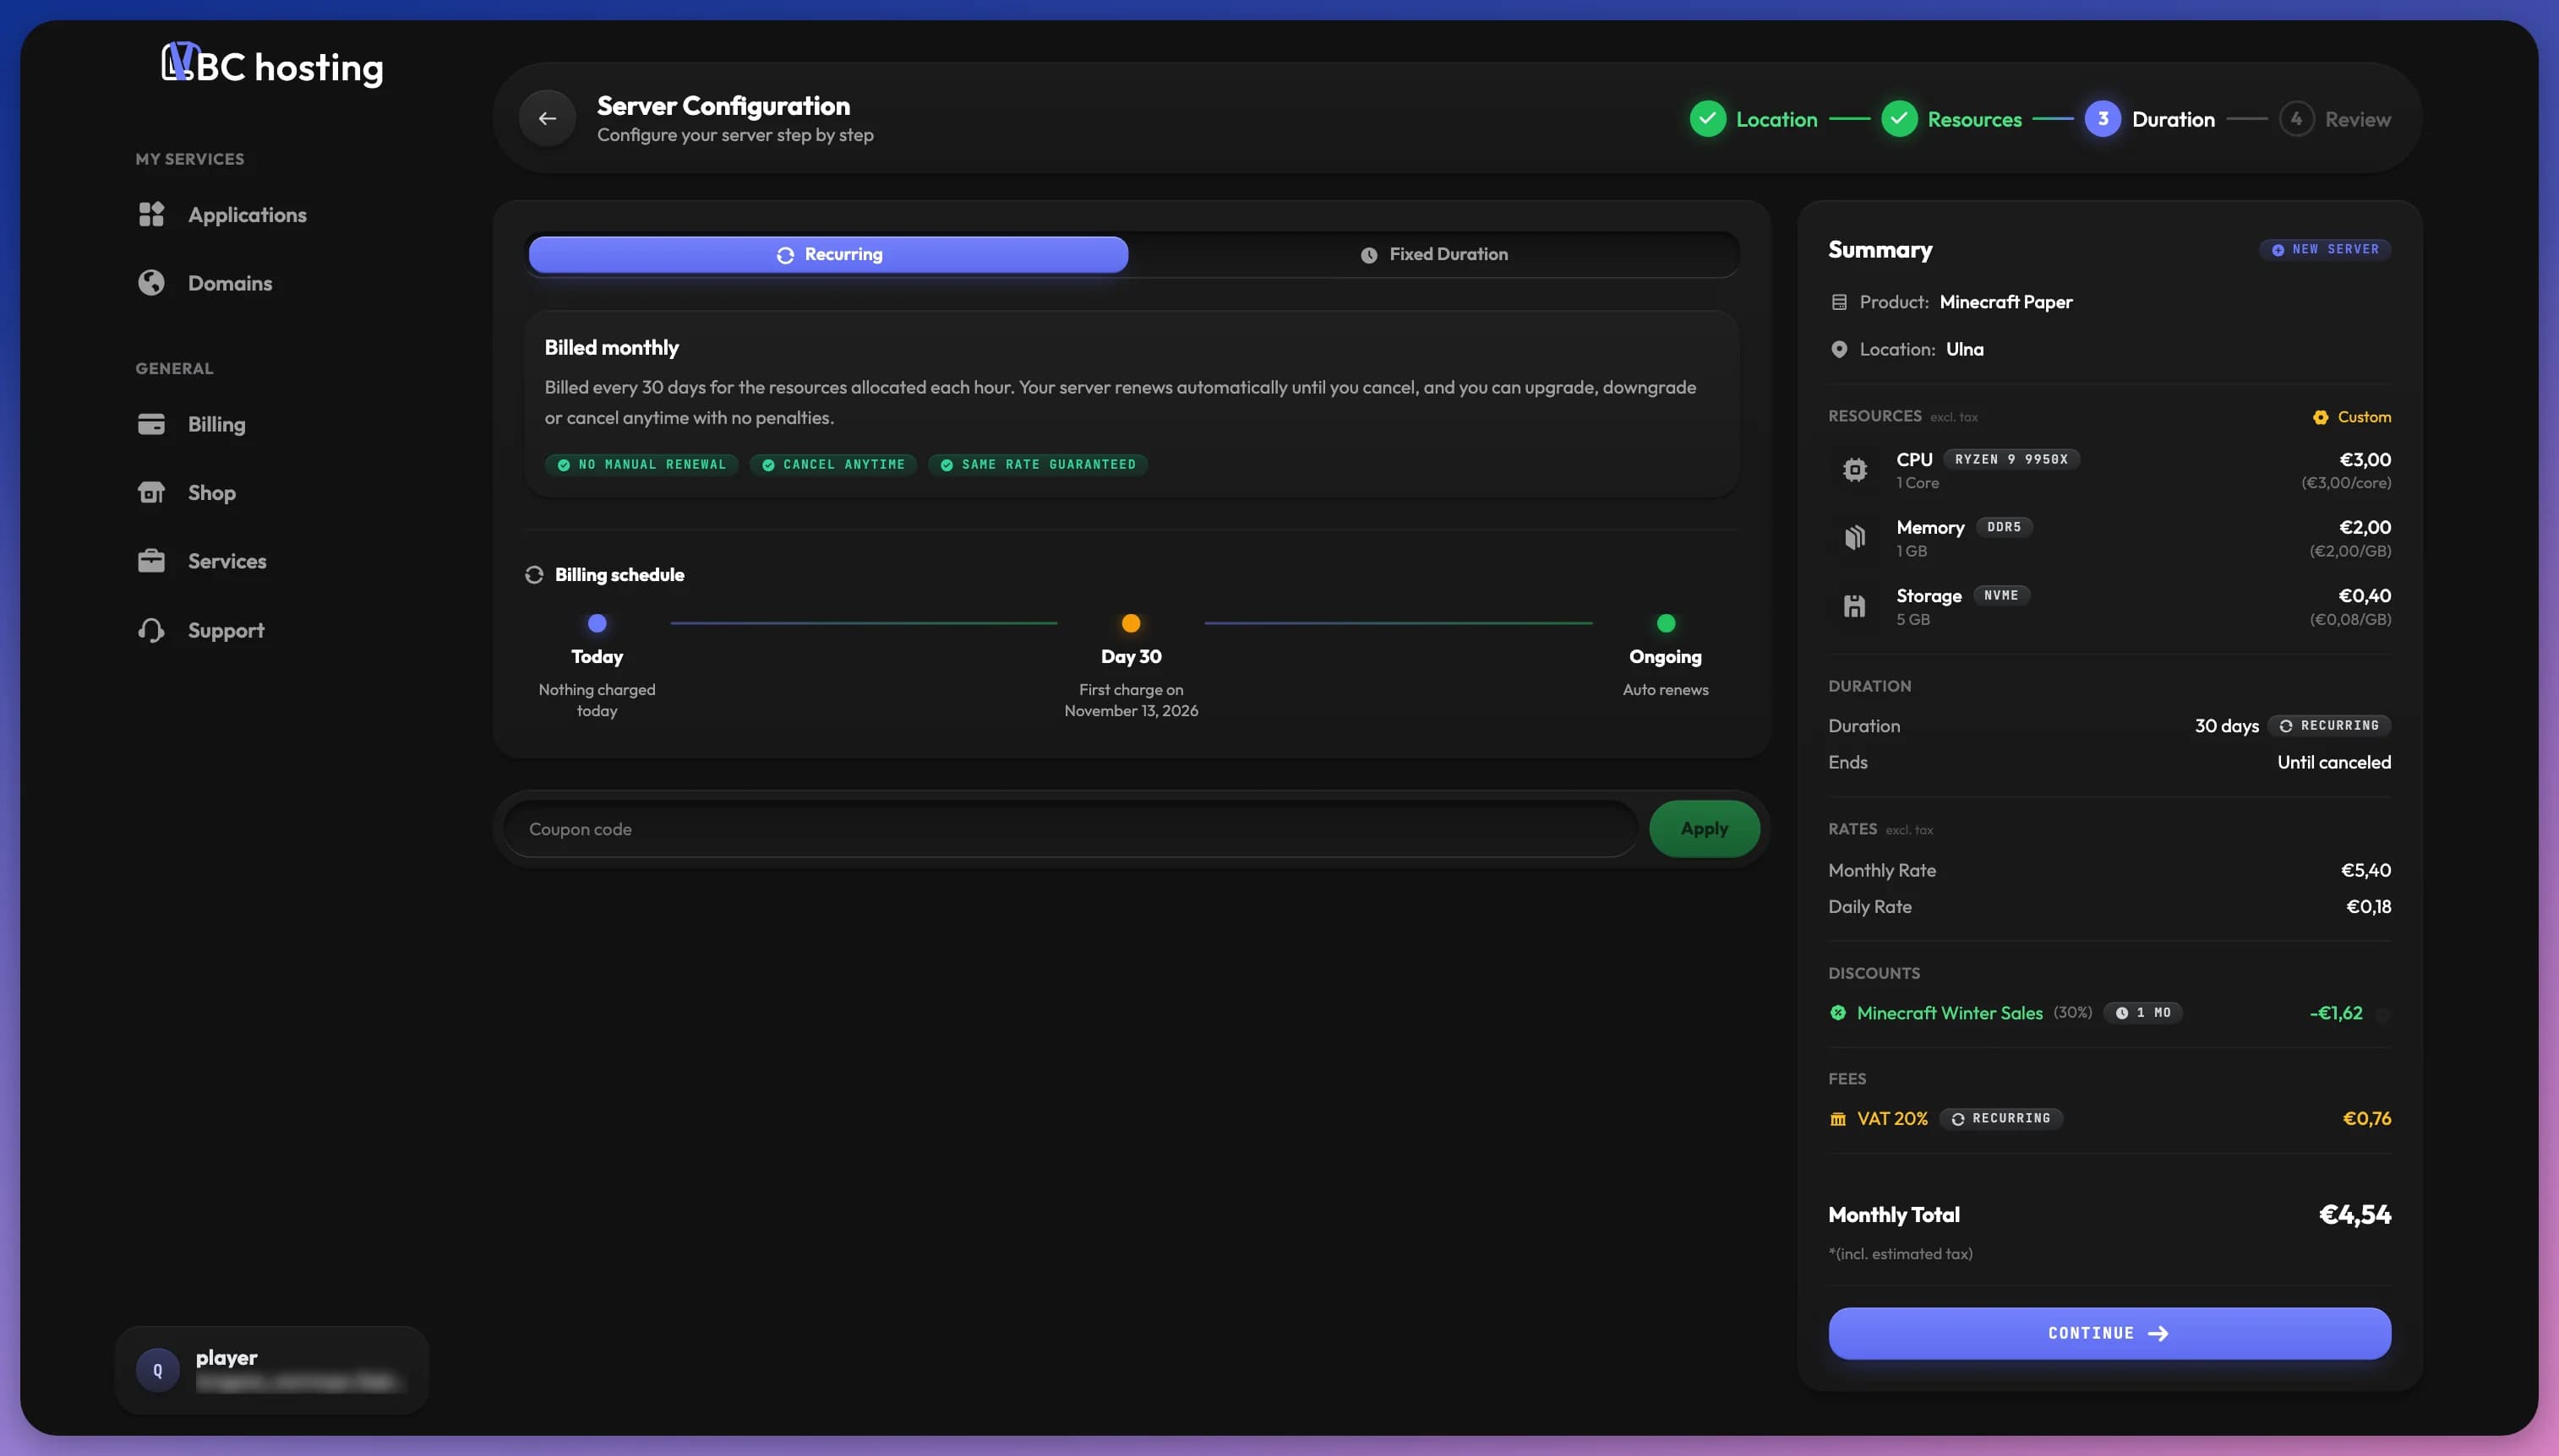
Task: Click the NEW SERVER badge
Action: [2325, 249]
